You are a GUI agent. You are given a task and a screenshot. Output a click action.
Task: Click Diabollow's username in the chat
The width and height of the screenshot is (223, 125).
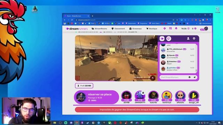[x=173, y=61]
